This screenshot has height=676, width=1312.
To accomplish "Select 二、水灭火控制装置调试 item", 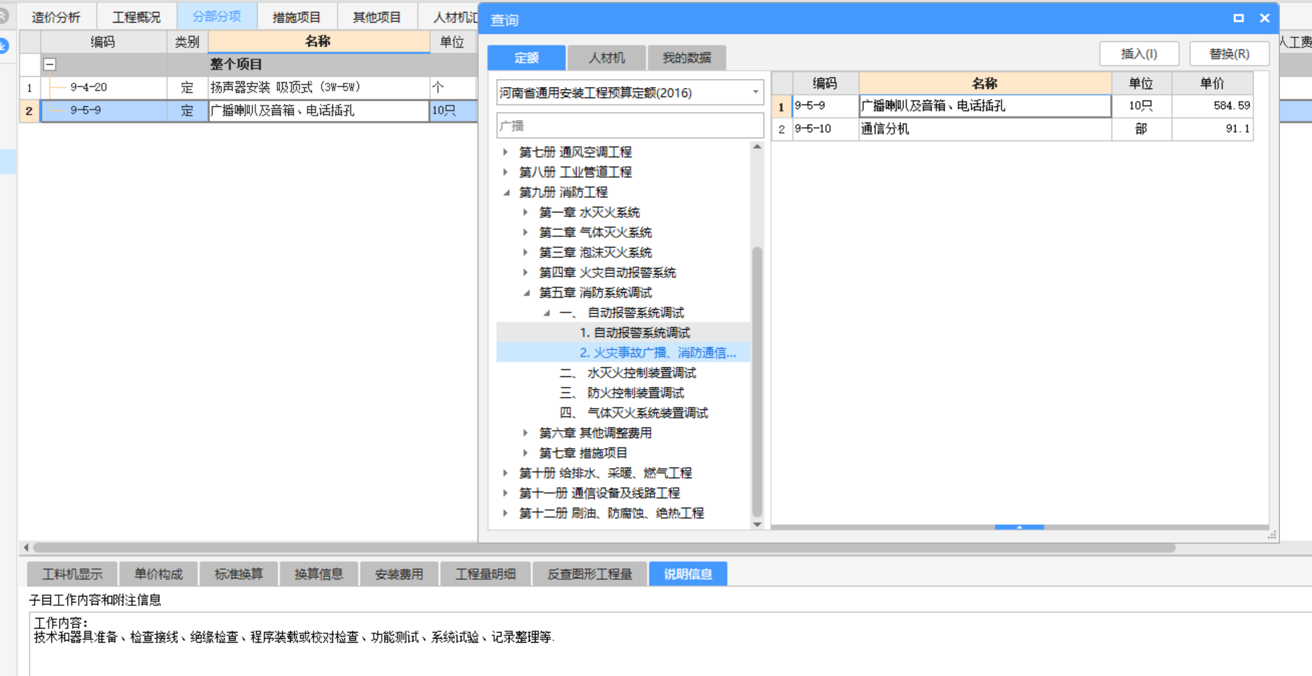I will 627,372.
